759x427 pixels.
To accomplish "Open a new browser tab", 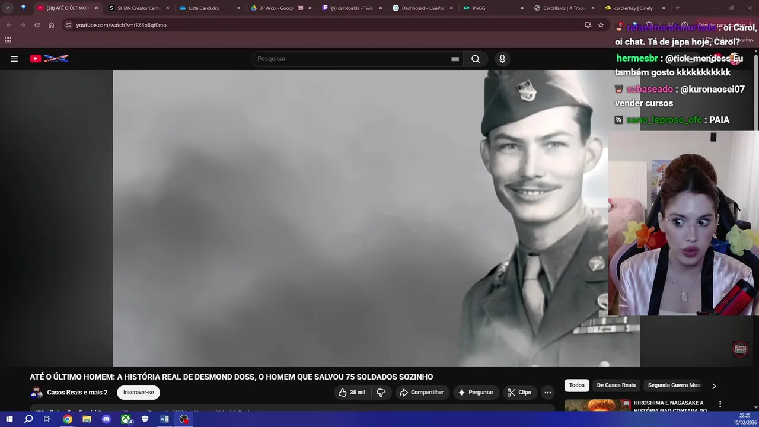I will [678, 8].
